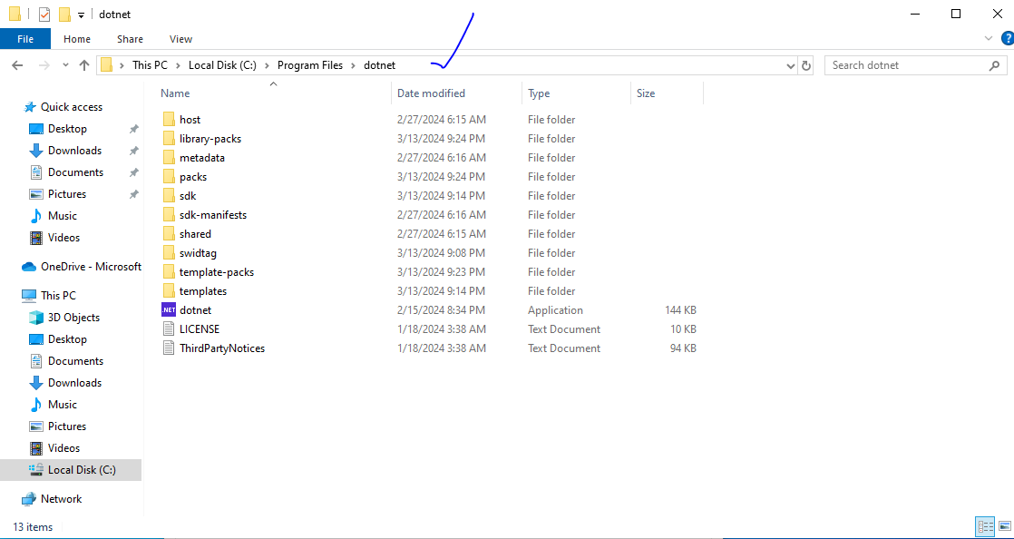1014x539 pixels.
Task: Open pinned Desktop under Quick access
Action: [67, 129]
